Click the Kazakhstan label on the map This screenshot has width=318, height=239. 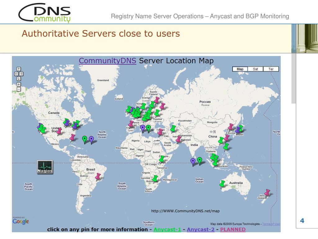[x=185, y=121]
